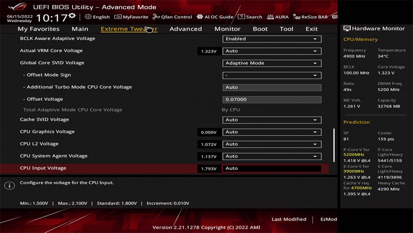Viewport: 413px width, 233px height.
Task: Open Global Core SVID Voltage dropdown
Action: pos(272,63)
